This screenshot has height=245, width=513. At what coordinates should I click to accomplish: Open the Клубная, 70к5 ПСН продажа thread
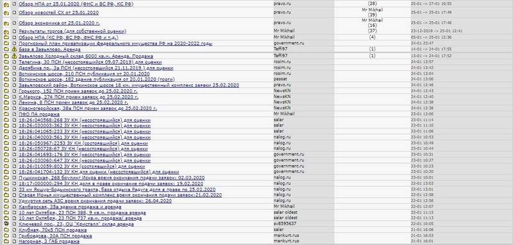(53, 230)
